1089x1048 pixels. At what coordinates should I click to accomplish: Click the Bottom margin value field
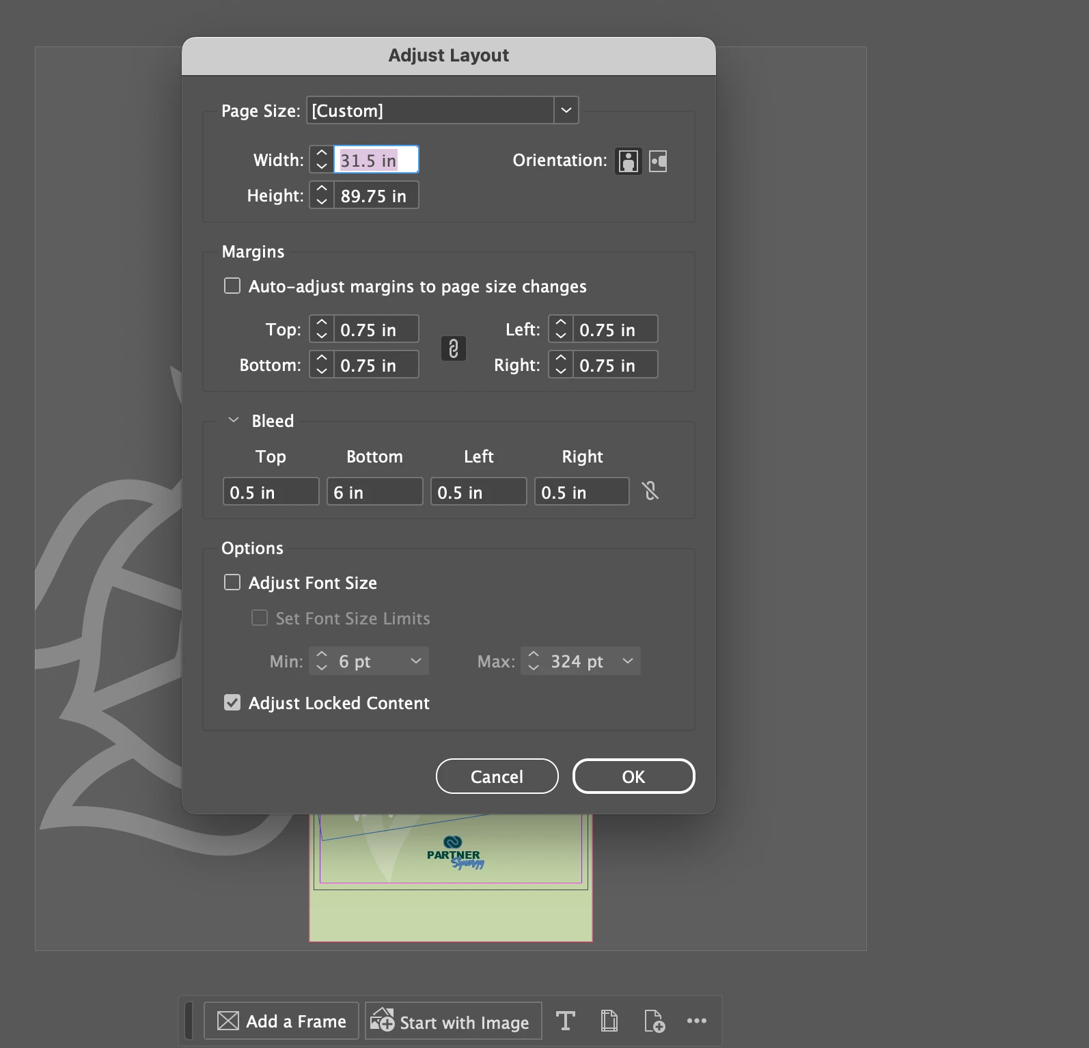376,365
